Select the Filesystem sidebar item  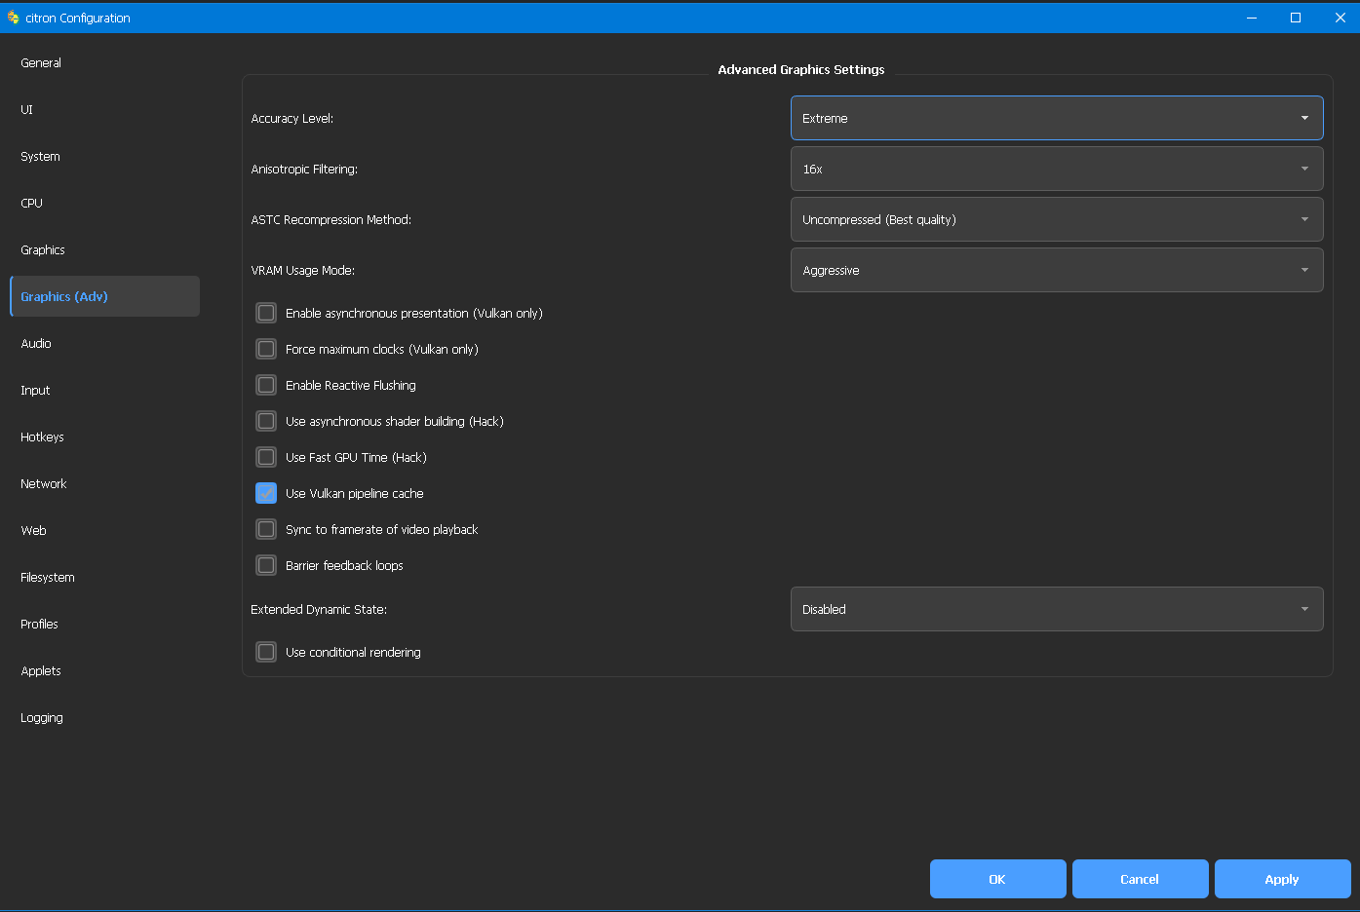click(48, 577)
